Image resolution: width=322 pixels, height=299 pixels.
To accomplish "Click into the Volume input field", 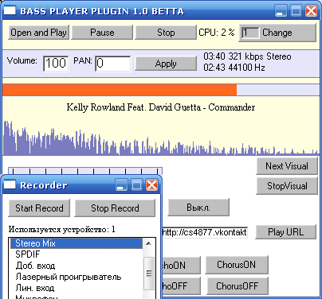I will [56, 64].
